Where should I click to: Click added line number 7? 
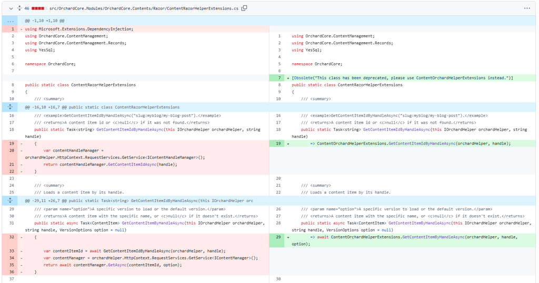[x=277, y=78]
